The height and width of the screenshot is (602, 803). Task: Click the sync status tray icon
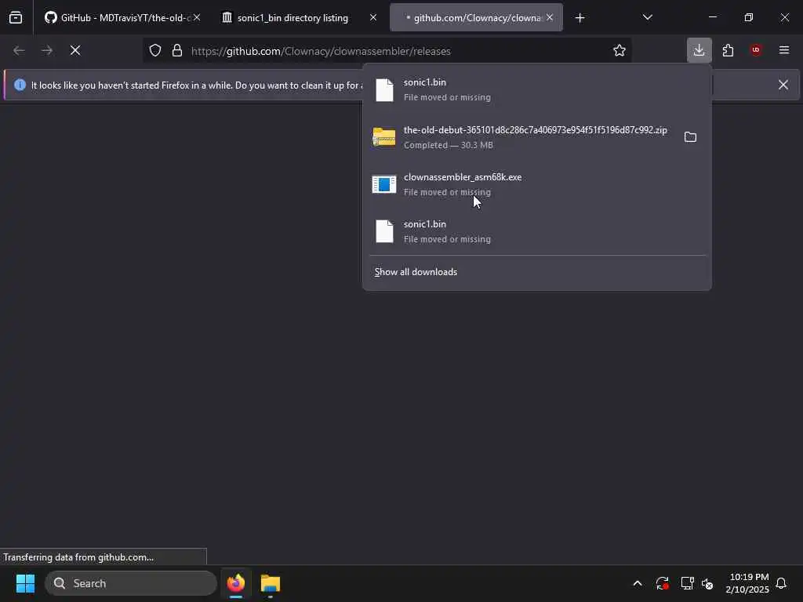[662, 583]
